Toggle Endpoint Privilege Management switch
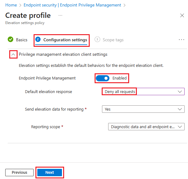188x179 pixels. [103, 78]
